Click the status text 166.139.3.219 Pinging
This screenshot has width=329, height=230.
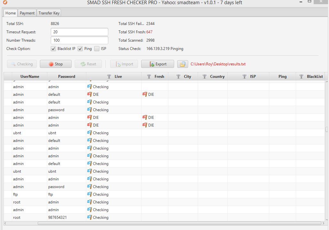(165, 49)
